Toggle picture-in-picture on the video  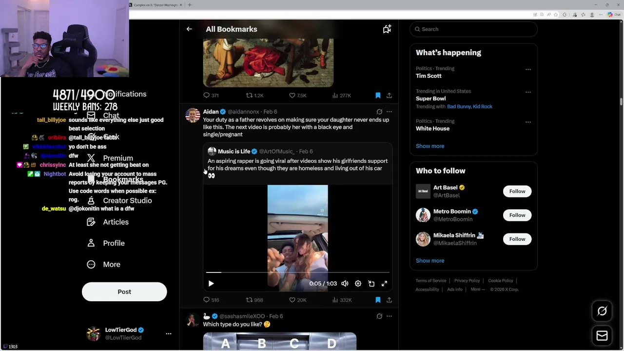pos(371,283)
